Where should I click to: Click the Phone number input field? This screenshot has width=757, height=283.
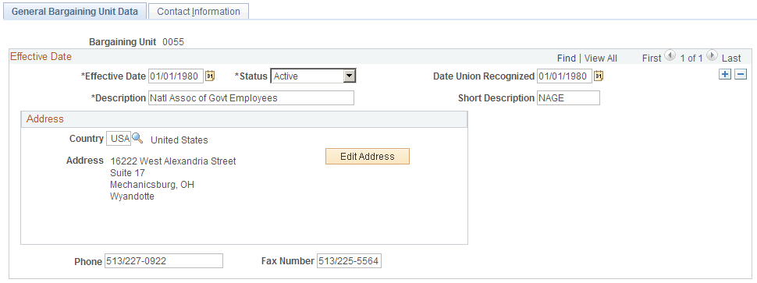tap(164, 261)
